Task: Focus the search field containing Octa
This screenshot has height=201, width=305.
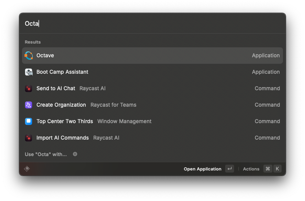Action: point(152,23)
